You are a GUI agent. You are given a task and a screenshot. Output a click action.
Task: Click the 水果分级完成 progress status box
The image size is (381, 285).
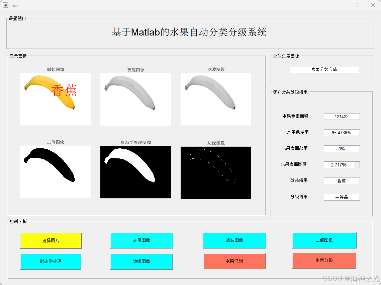pyautogui.click(x=324, y=69)
